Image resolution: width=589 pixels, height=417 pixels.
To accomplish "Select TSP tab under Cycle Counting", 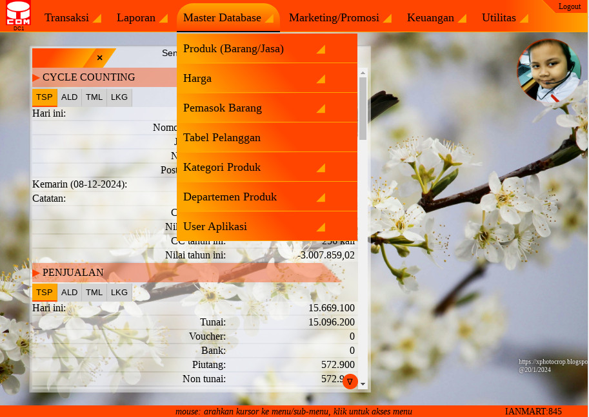I will click(x=45, y=97).
